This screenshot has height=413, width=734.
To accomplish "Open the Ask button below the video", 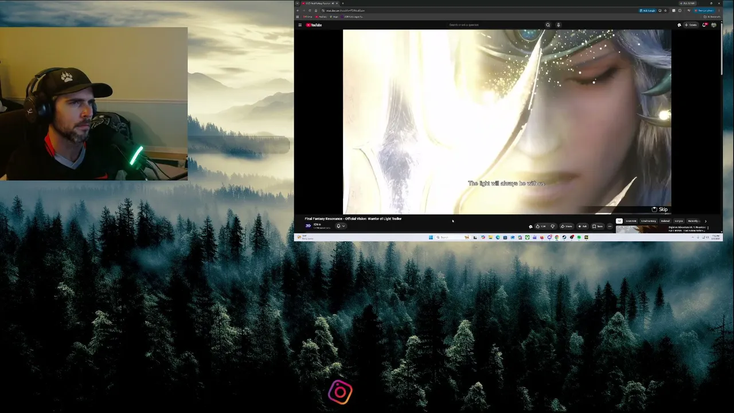I will tap(583, 226).
